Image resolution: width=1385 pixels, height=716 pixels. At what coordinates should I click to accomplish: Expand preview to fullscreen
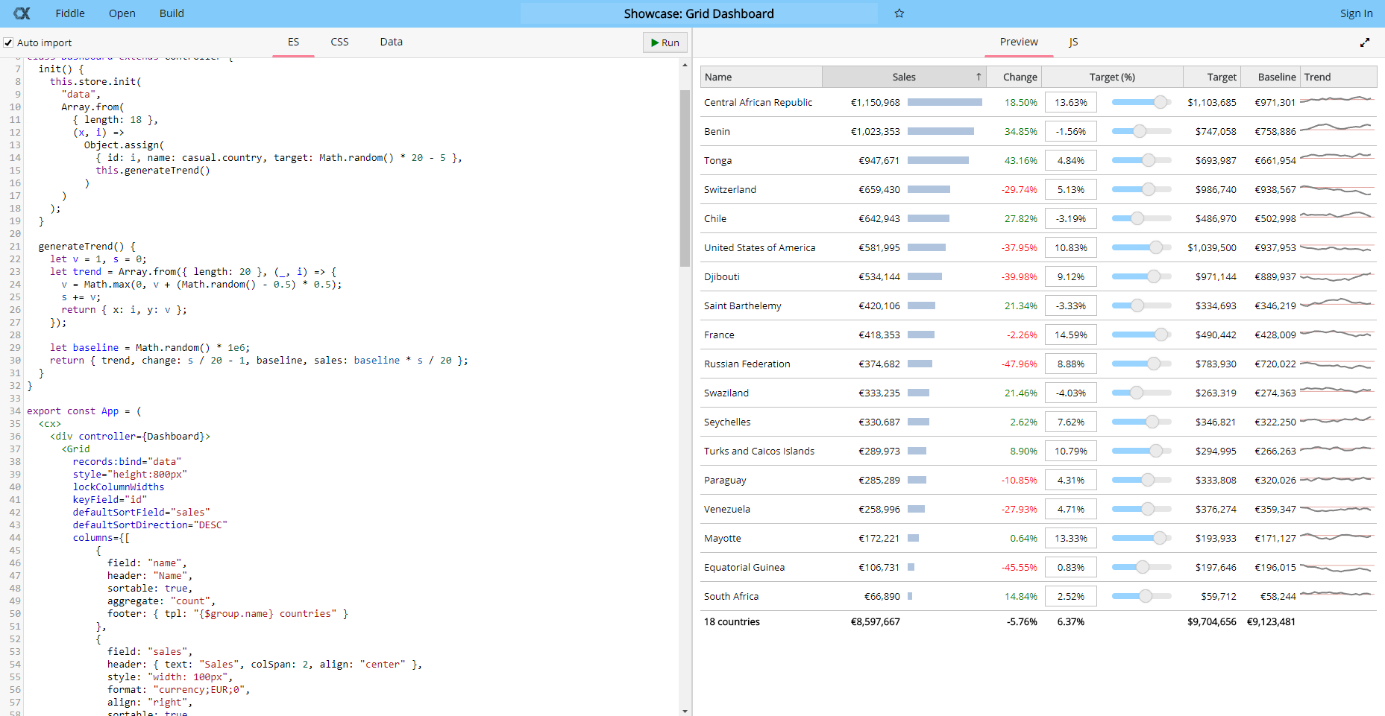1365,42
